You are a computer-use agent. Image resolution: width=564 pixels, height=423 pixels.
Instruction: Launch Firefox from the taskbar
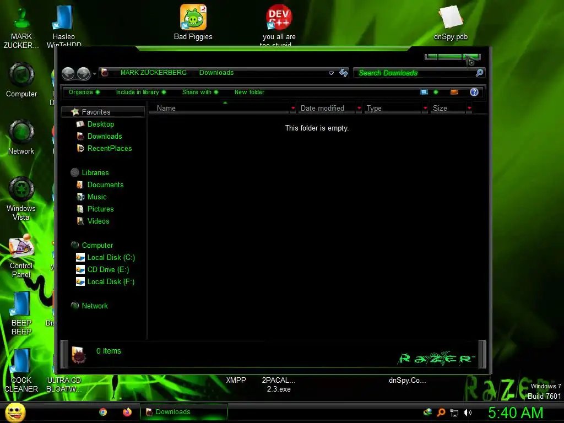point(127,412)
